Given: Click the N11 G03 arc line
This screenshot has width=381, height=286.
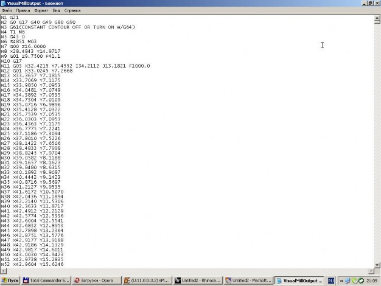Looking at the screenshot, I should (75, 66).
